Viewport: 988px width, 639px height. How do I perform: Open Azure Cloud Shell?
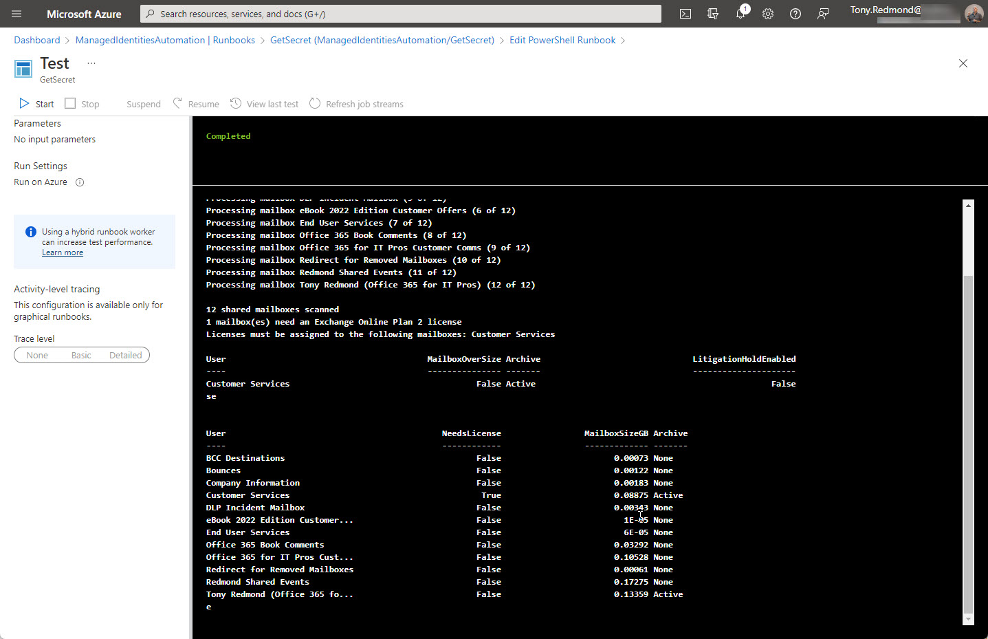[x=685, y=13]
